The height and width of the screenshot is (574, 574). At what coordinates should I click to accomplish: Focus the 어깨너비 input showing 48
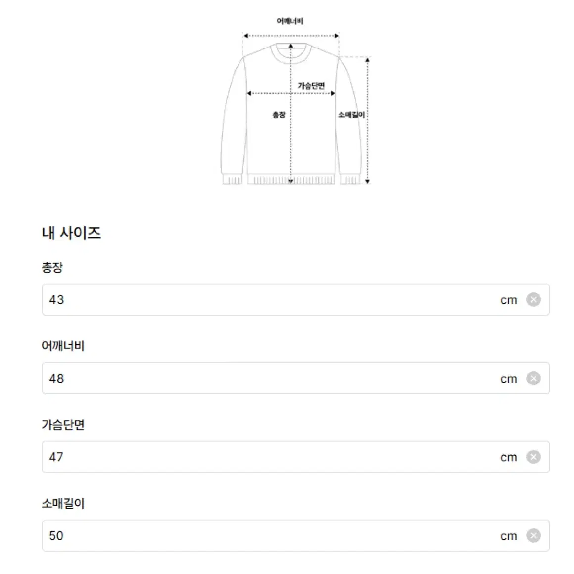[x=295, y=378]
